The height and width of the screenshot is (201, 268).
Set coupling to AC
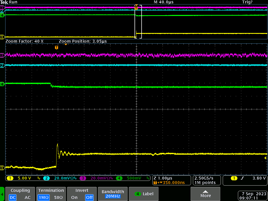click(27, 198)
